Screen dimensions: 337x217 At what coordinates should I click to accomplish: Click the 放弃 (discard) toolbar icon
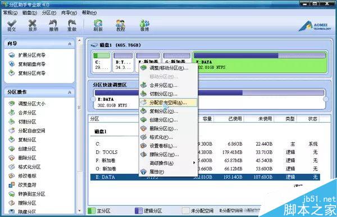33,26
